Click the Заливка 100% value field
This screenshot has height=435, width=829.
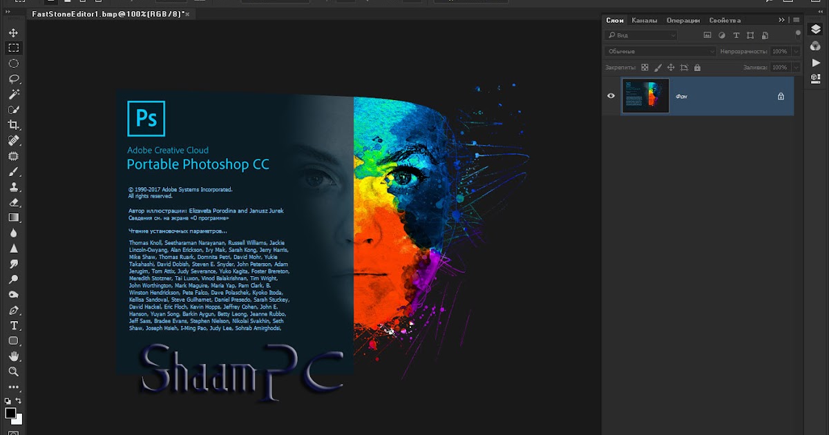[781, 68]
